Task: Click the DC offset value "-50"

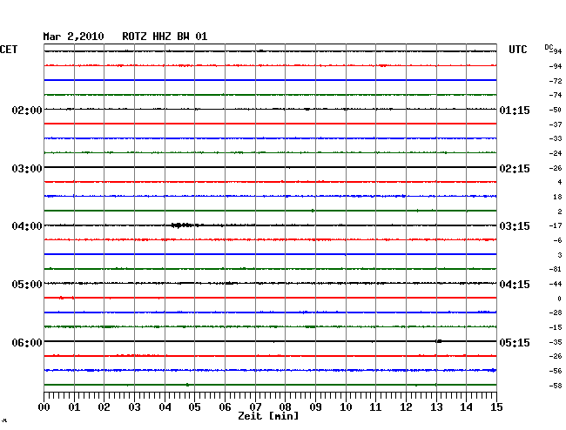Action: 556,110
